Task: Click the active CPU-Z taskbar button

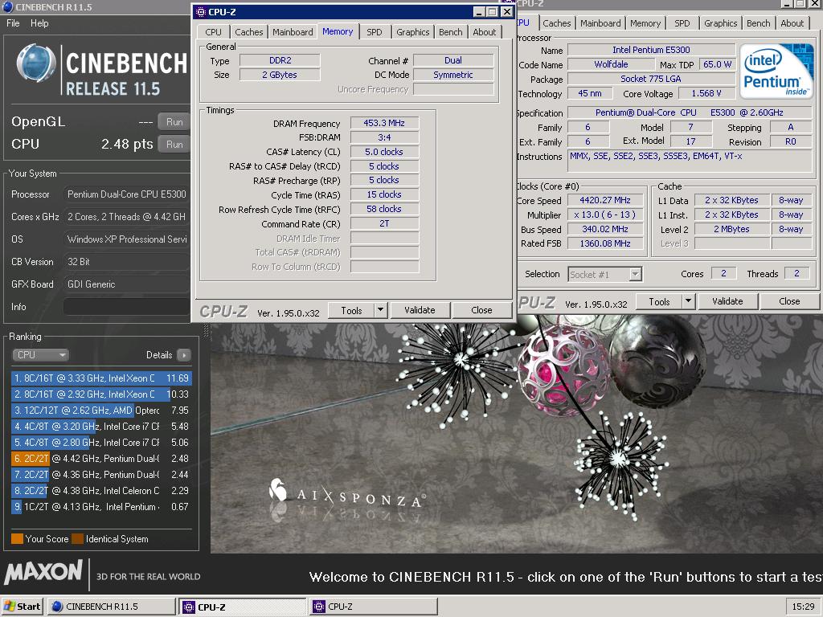Action: (x=243, y=607)
